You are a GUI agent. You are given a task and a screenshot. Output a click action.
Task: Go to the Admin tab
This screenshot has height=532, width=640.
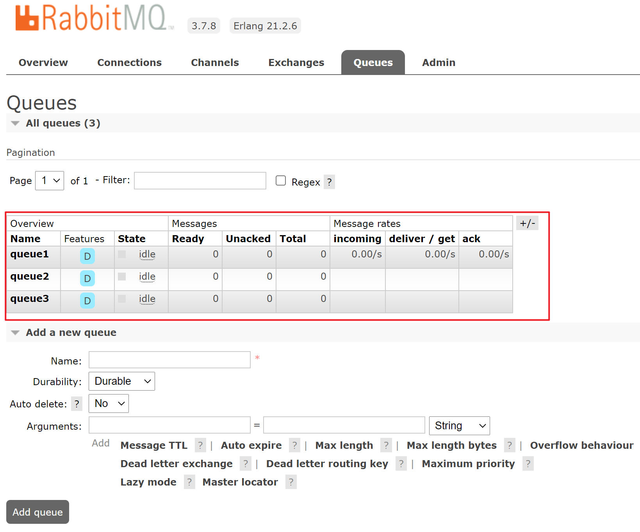point(439,62)
